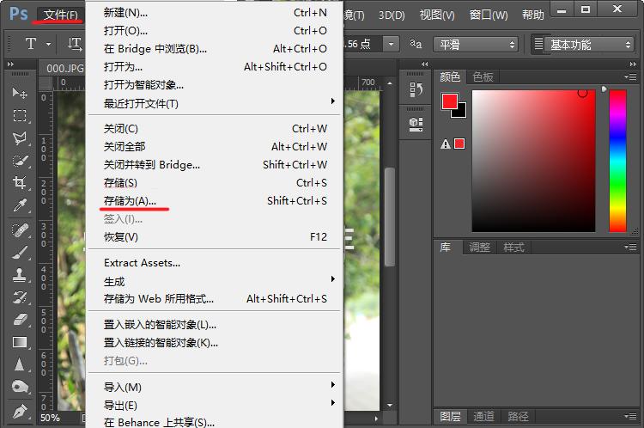644x428 pixels.
Task: Open the font size dropdown arrow
Action: (x=391, y=44)
